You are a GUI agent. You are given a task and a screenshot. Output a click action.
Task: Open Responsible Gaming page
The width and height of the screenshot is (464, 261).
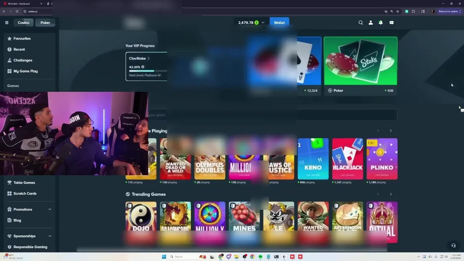pos(30,247)
